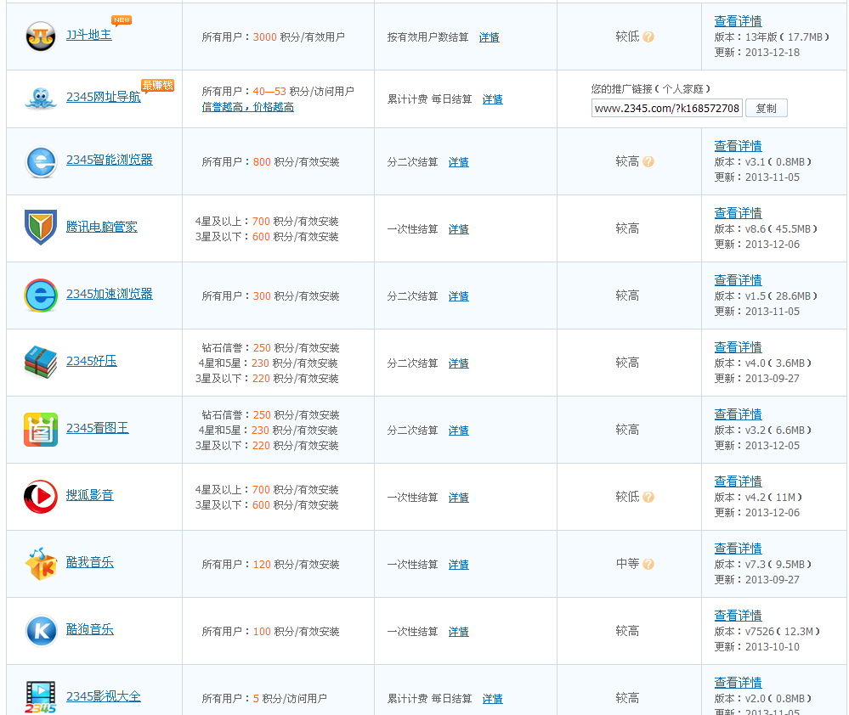Open the 2345好压 product link
The width and height of the screenshot is (849, 715).
[92, 361]
